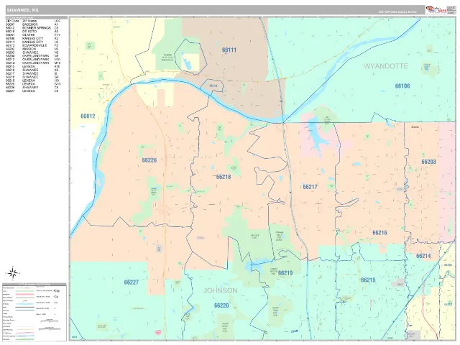Click the WYANDOTTE county label
This screenshot has height=345, width=460.
[386, 66]
